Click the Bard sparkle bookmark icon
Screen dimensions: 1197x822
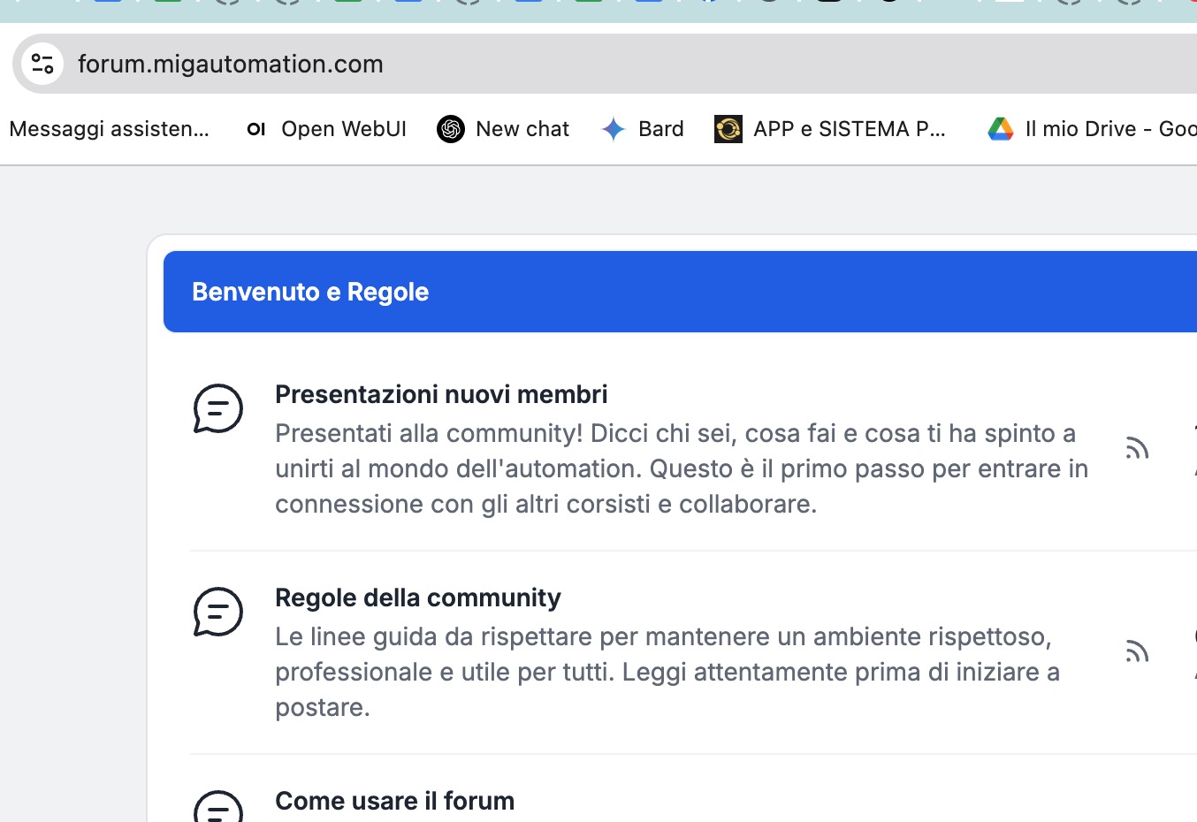coord(614,129)
